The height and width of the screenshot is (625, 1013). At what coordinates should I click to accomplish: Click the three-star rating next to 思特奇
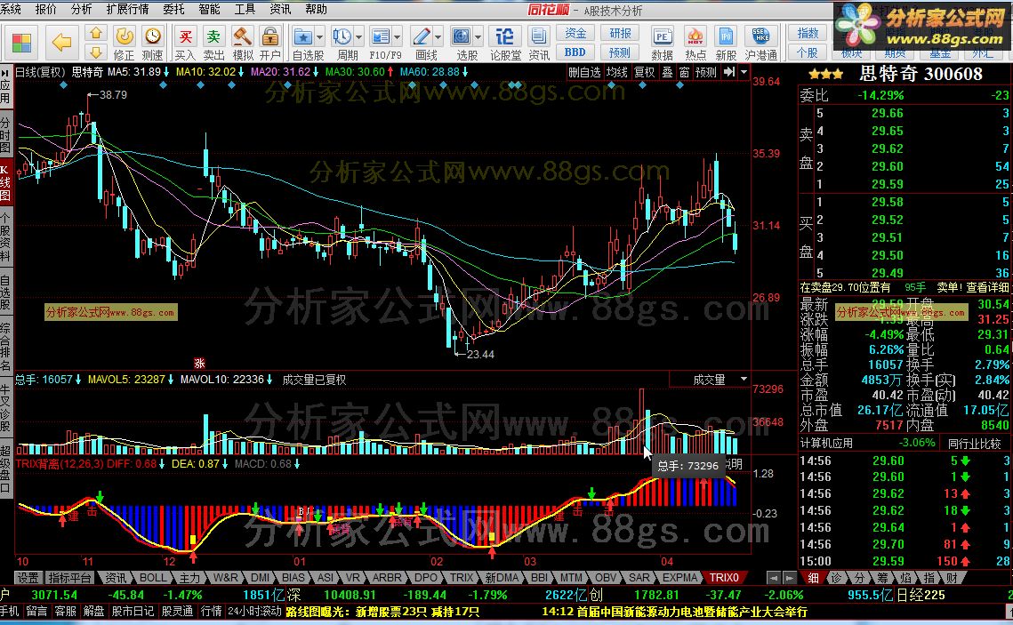(825, 75)
